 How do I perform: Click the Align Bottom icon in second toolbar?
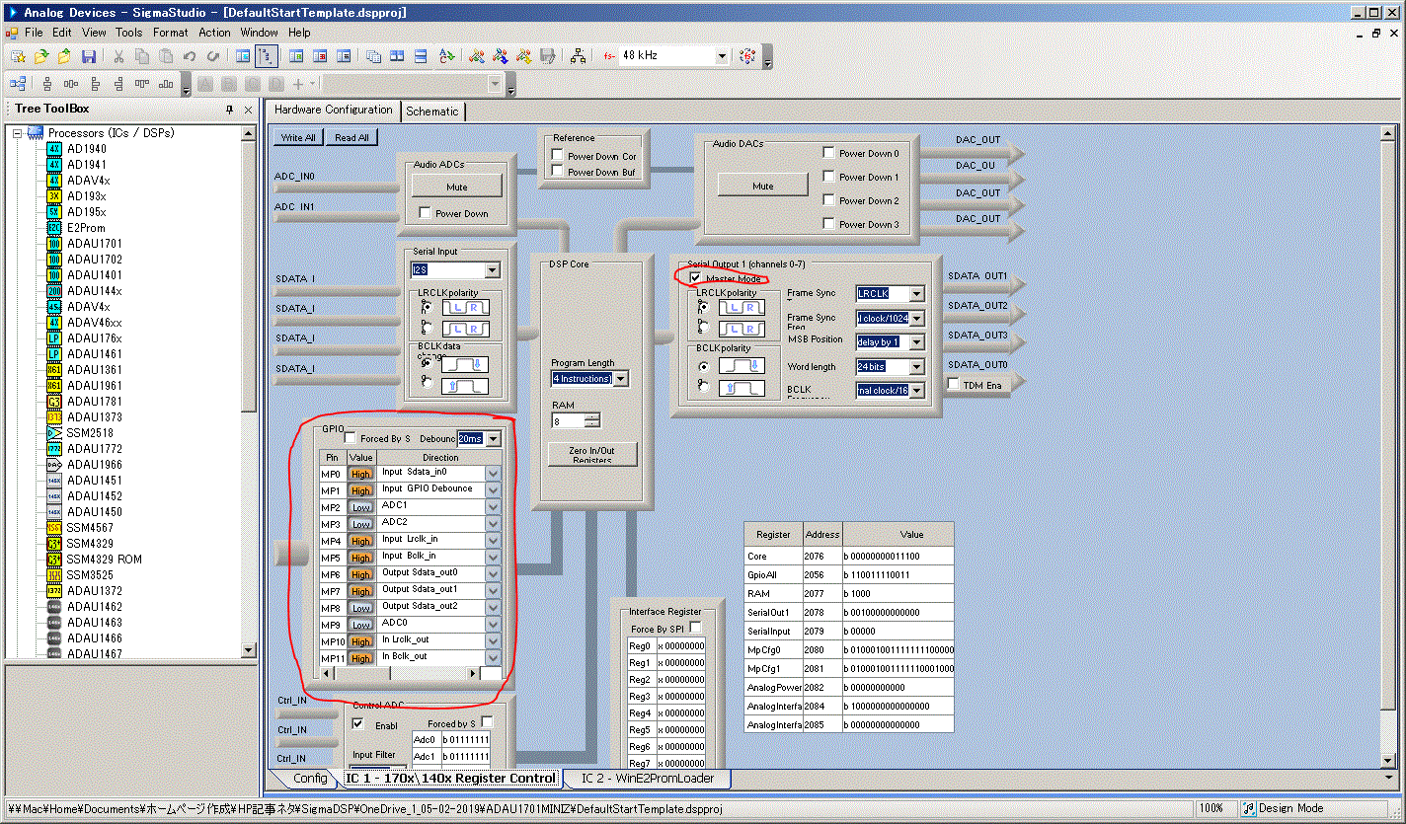[166, 84]
